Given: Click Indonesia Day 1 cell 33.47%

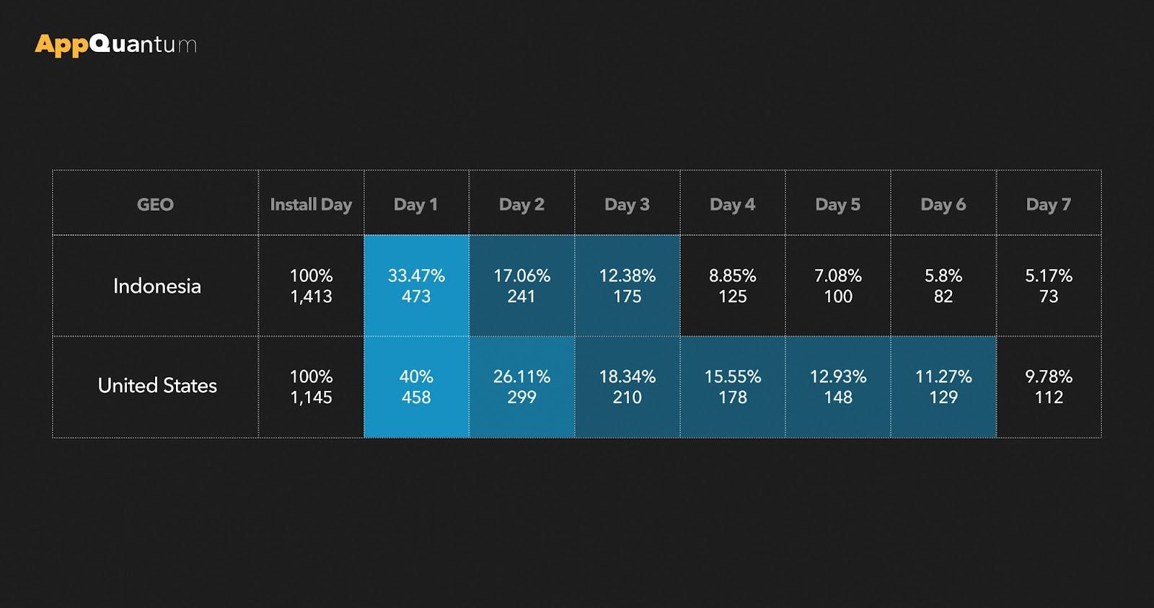Looking at the screenshot, I should pos(416,286).
